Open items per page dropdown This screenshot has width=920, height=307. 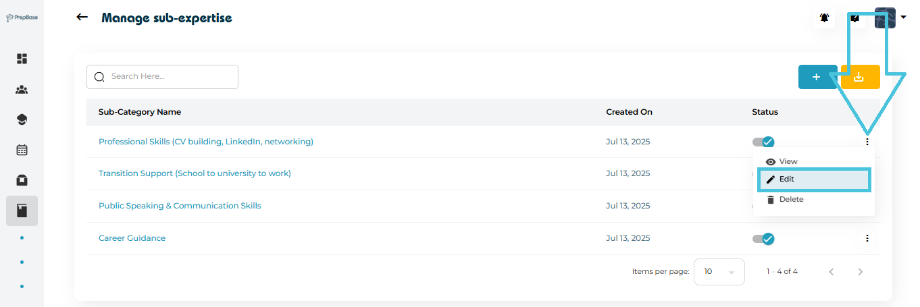tap(719, 272)
